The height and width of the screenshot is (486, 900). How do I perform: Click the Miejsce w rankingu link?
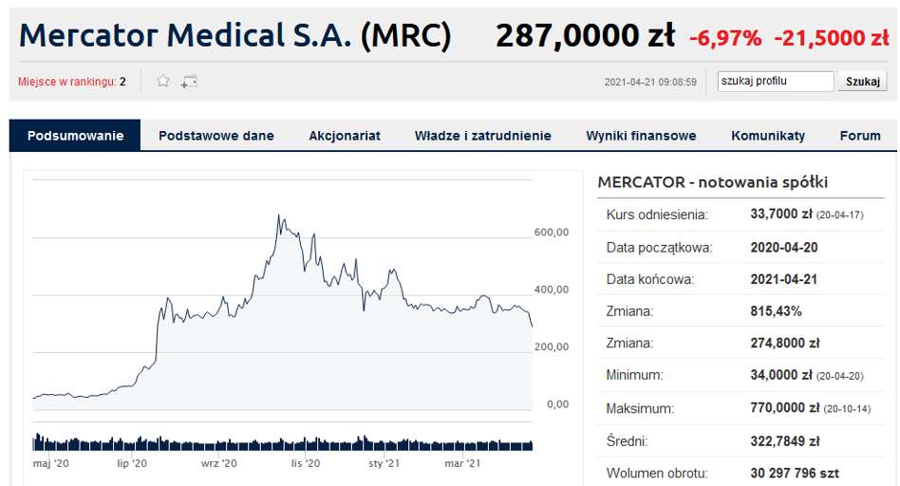pos(67,82)
